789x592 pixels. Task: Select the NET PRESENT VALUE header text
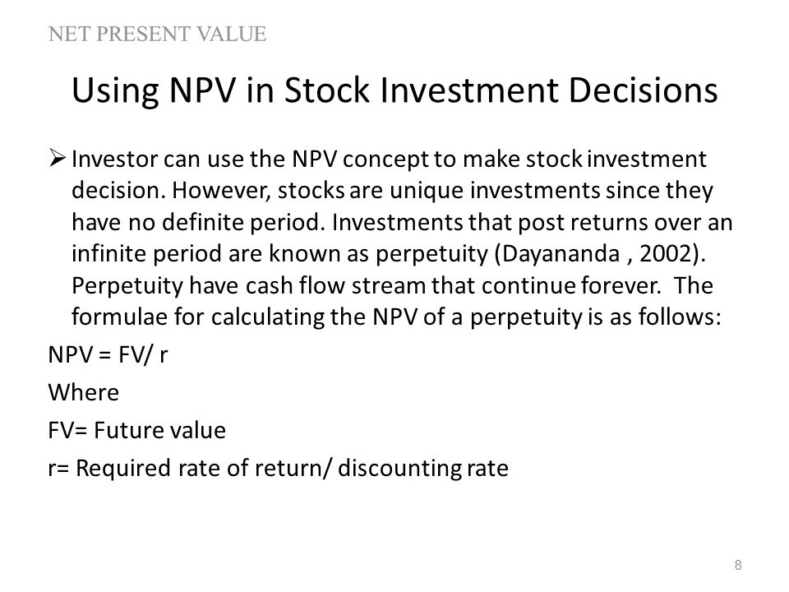pyautogui.click(x=158, y=35)
